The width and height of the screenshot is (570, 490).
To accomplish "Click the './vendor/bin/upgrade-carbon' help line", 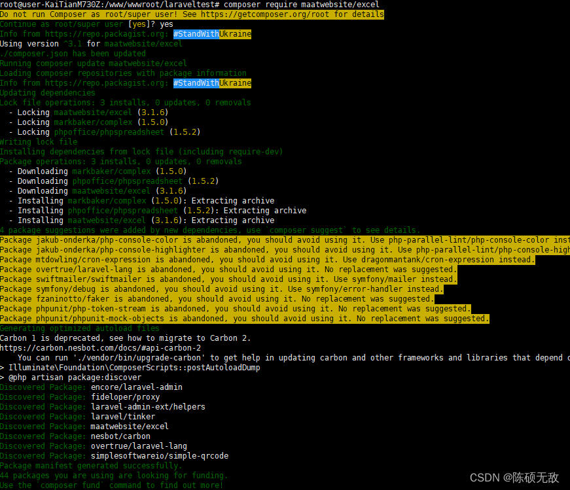I will 294,358.
